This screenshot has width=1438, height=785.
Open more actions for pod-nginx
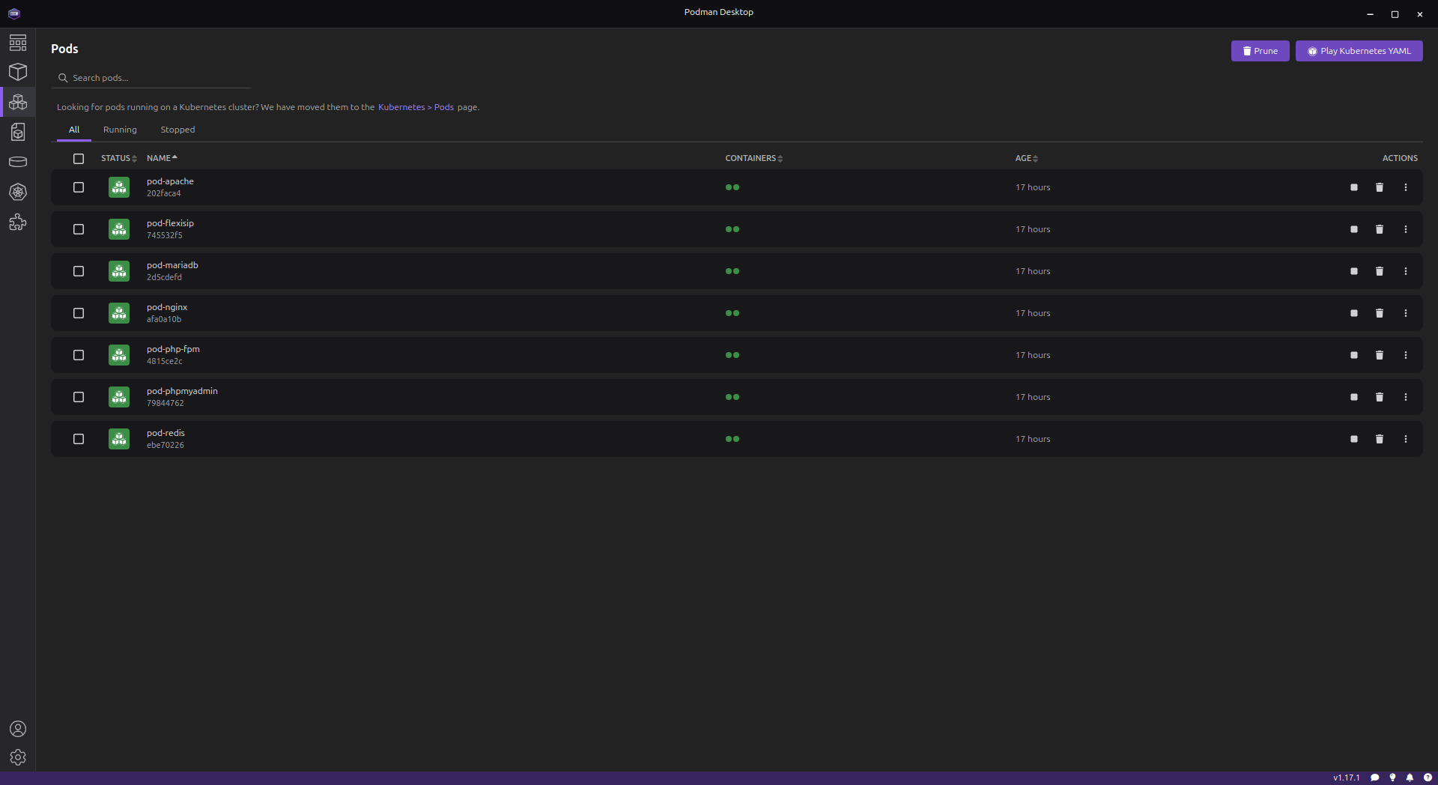pyautogui.click(x=1405, y=313)
